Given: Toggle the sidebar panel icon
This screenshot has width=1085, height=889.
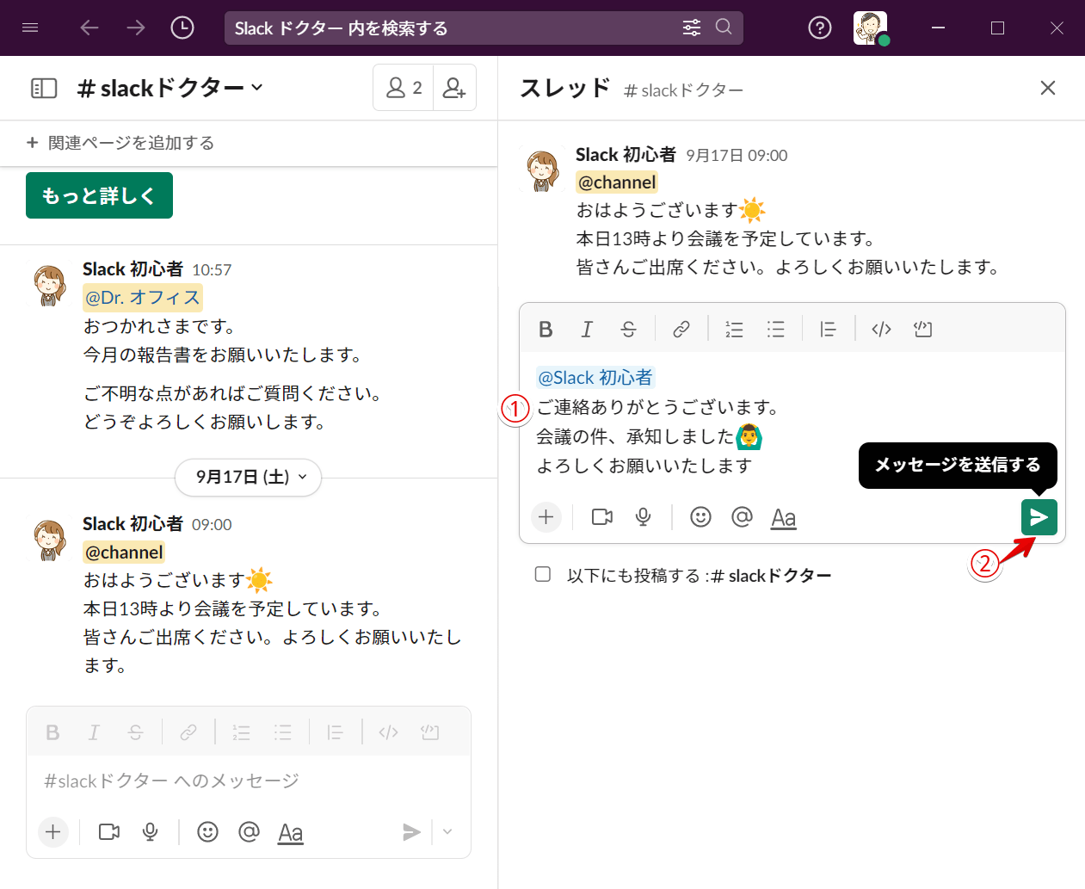Looking at the screenshot, I should [x=44, y=88].
